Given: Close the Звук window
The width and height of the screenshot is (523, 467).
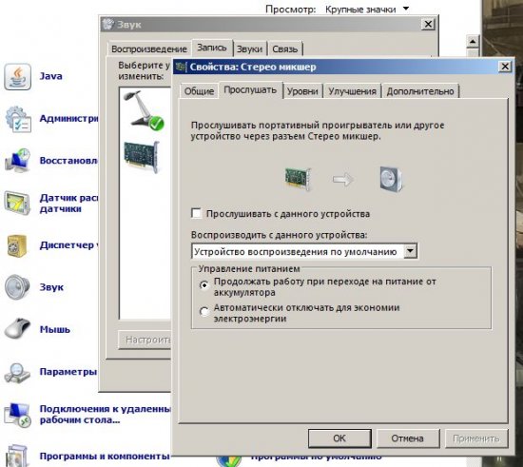Looking at the screenshot, I should click(428, 24).
